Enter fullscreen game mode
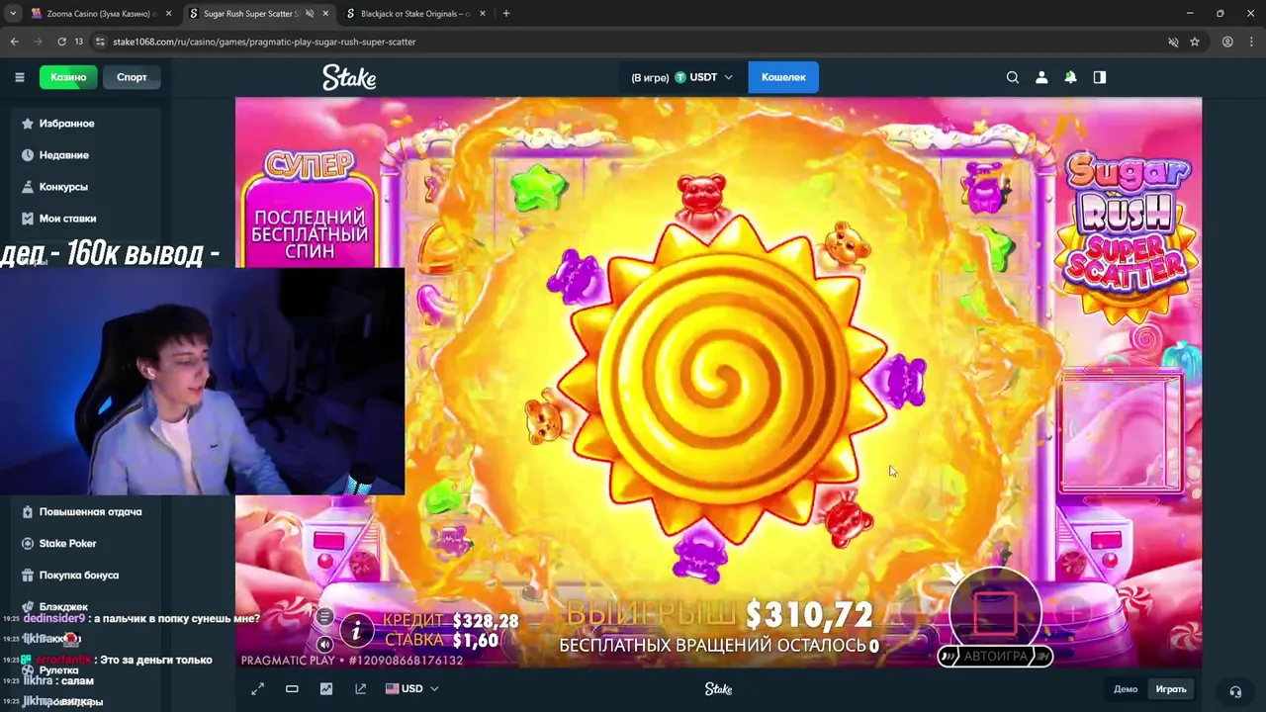The width and height of the screenshot is (1266, 712). point(257,688)
